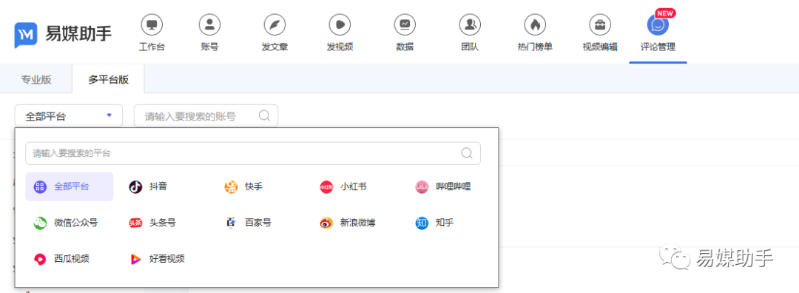Select the 百家号 platform icon

pos(231,223)
